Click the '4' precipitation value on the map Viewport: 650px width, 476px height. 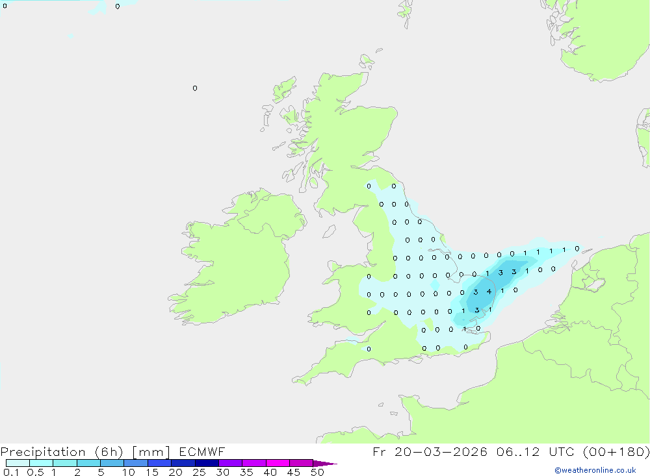point(489,292)
